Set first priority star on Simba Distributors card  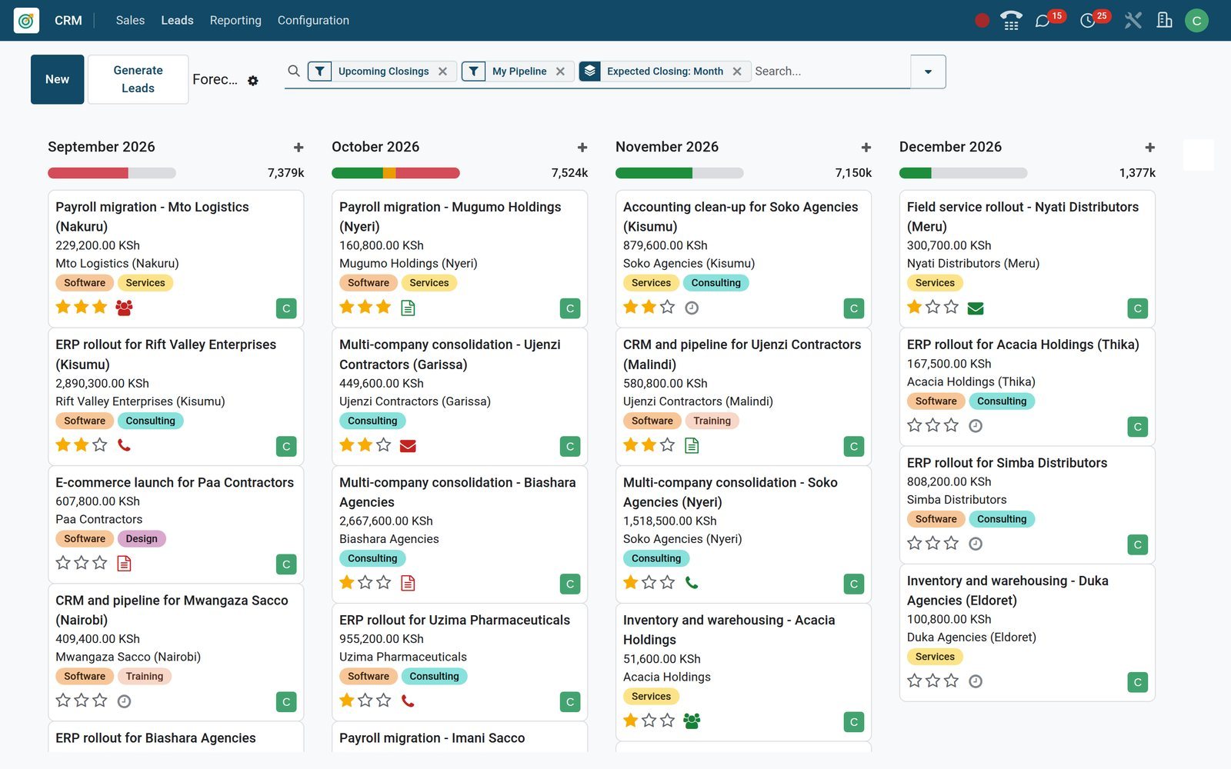click(915, 543)
